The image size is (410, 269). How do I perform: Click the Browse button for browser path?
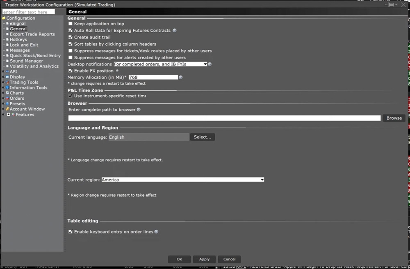click(x=394, y=118)
